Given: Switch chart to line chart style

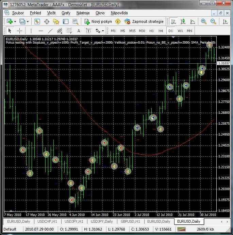Looking at the screenshot, I should coord(193,21).
